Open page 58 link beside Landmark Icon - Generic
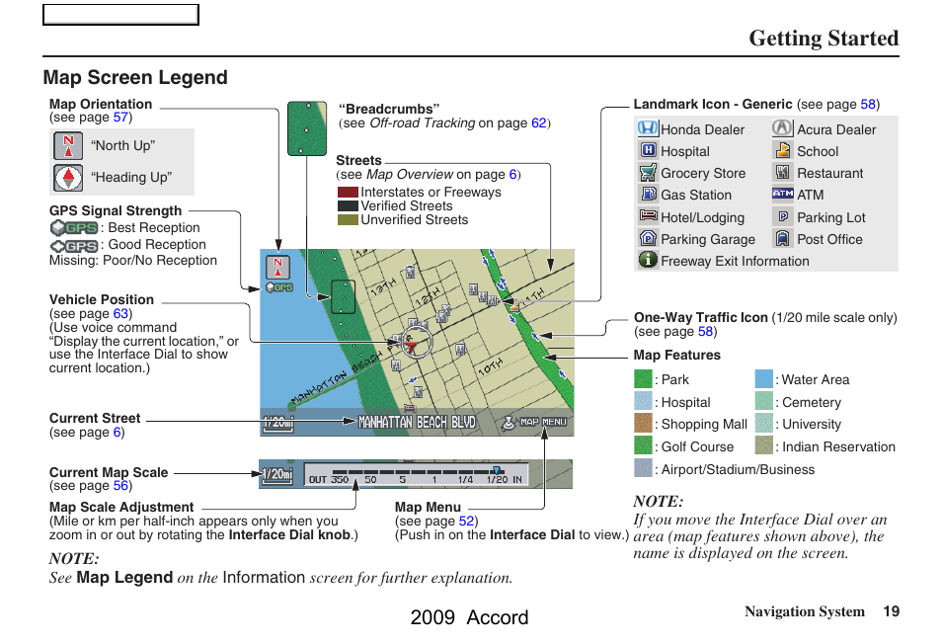Image resolution: width=942 pixels, height=644 pixels. (868, 104)
